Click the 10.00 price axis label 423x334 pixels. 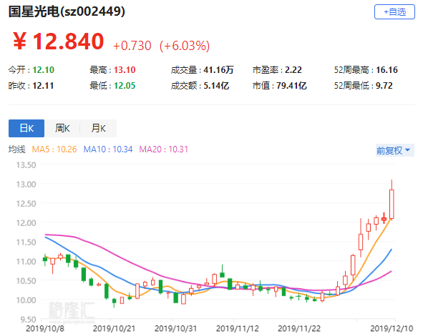pyautogui.click(x=26, y=300)
